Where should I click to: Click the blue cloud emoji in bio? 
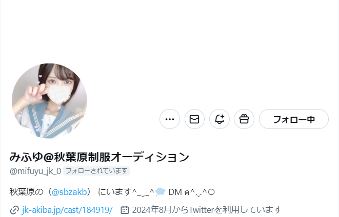[x=160, y=191]
